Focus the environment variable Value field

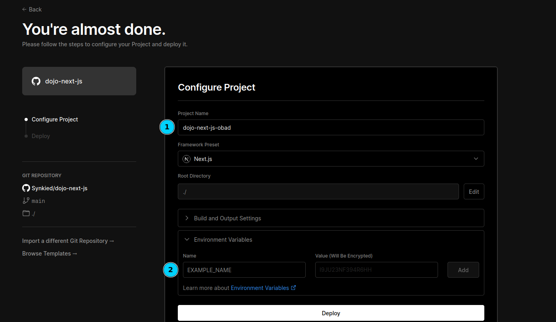(376, 270)
